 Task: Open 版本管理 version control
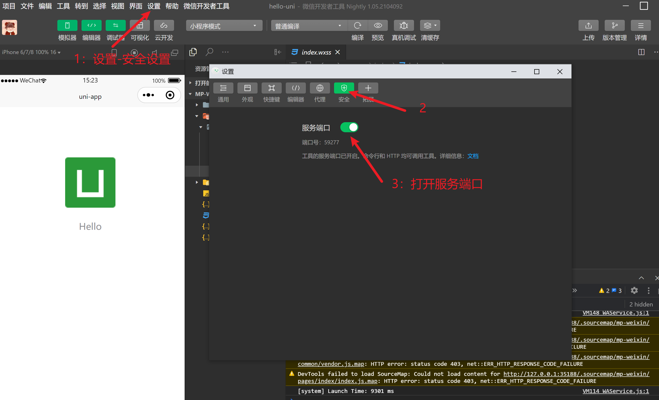click(x=614, y=25)
